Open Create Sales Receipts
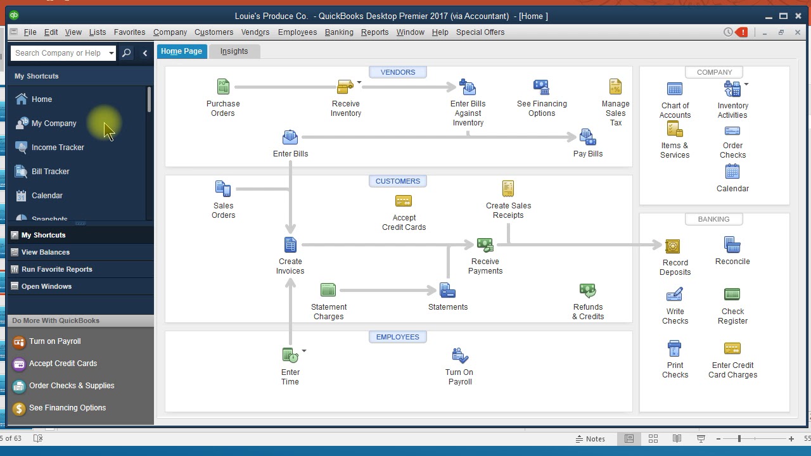Screen dimensions: 811x456 pyautogui.click(x=508, y=189)
